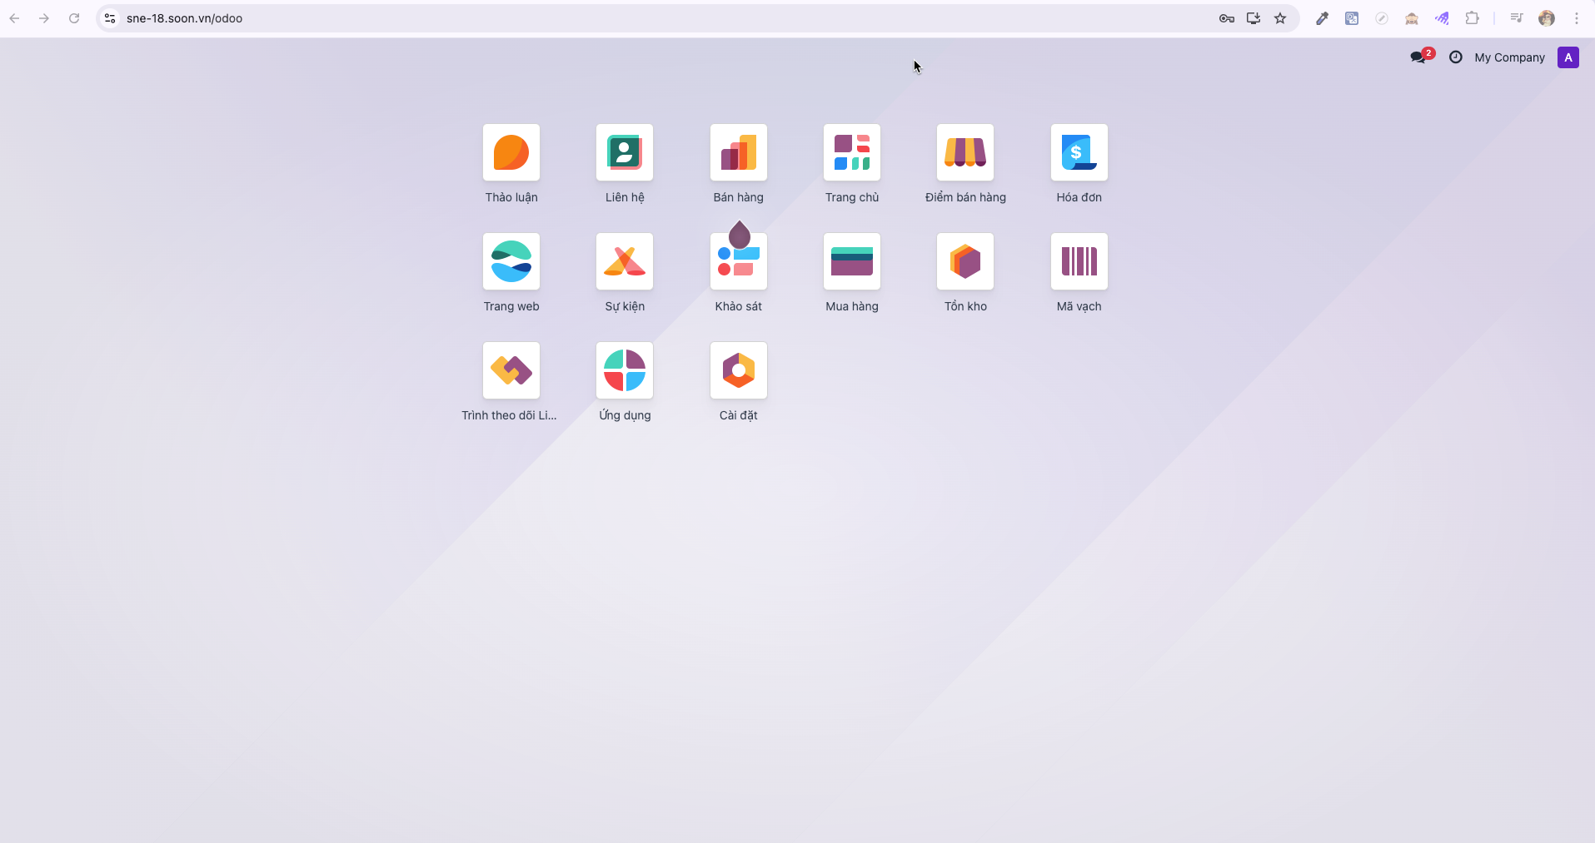The width and height of the screenshot is (1595, 843).
Task: Open the media control playlist icon
Action: [1517, 18]
